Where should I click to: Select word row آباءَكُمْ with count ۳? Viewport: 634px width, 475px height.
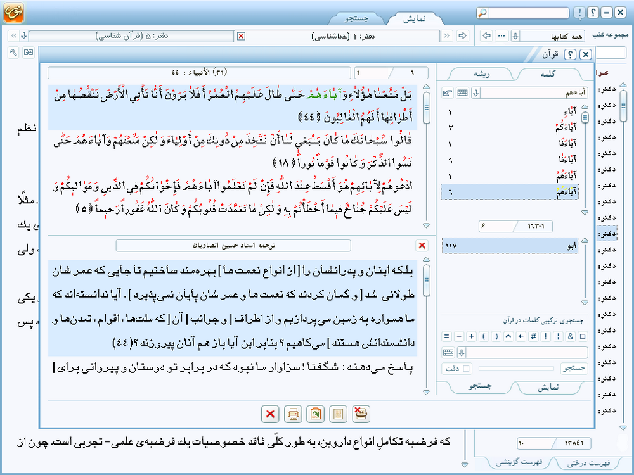[x=510, y=128]
